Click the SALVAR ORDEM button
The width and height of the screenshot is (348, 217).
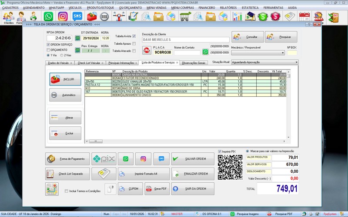pos(193,159)
